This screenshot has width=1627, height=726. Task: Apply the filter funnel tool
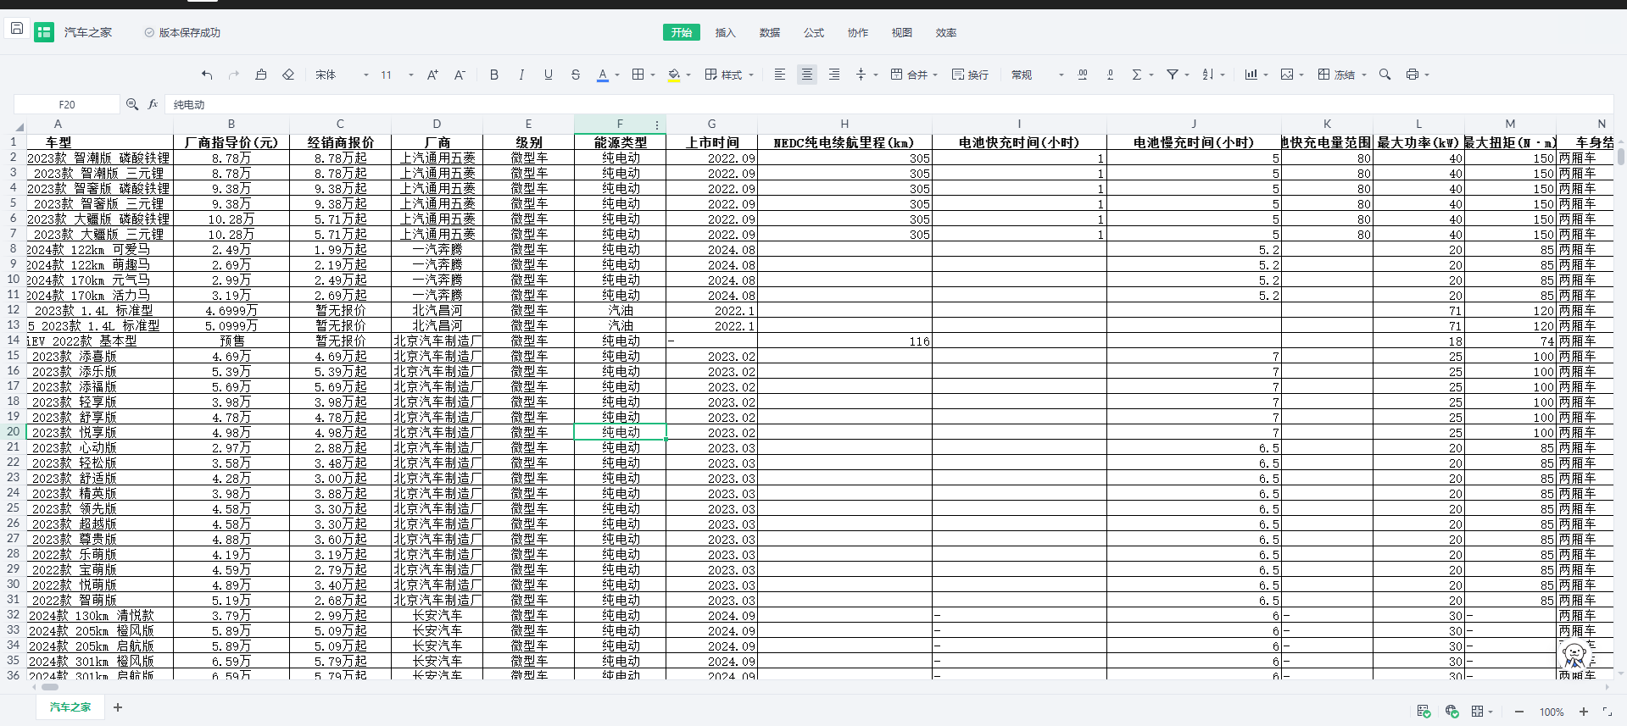1172,75
